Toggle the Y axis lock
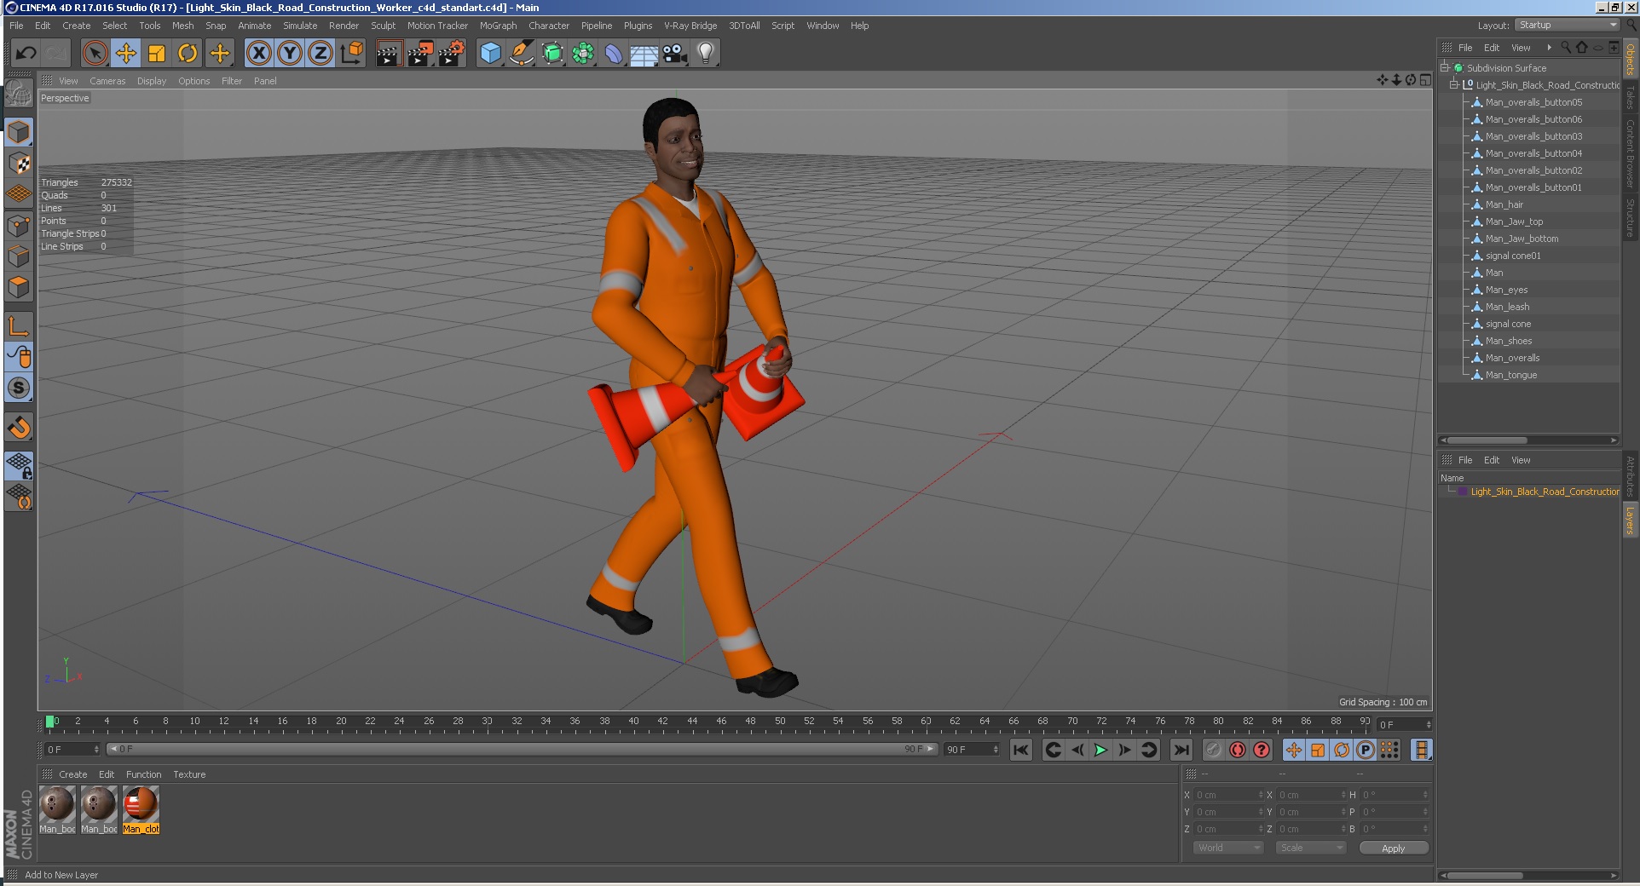The image size is (1640, 886). [x=290, y=54]
